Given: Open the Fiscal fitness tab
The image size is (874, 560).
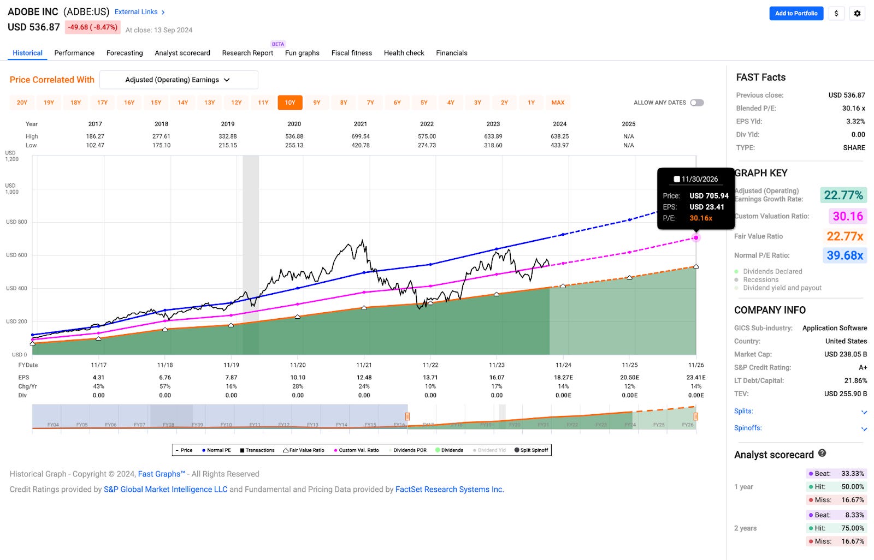Looking at the screenshot, I should [x=352, y=53].
